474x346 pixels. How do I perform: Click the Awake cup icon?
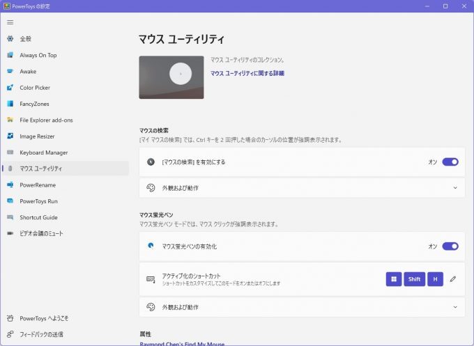[x=10, y=71]
